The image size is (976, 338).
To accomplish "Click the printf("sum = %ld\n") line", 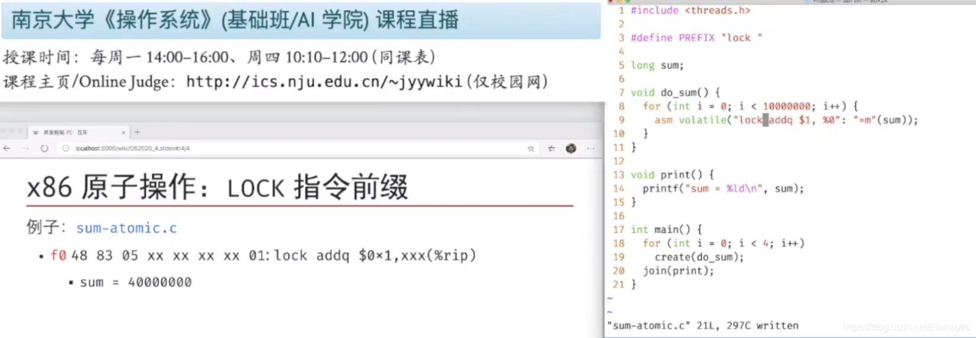I will pyautogui.click(x=723, y=188).
